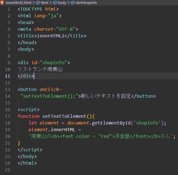Click setTextToElement in the function declaration
Screen dimensions: 178x175
pyautogui.click(x=64, y=116)
